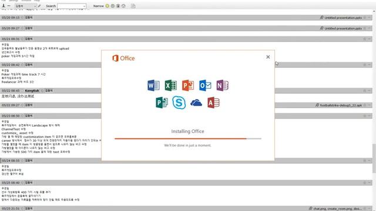Click "We'll be done in just a moment" text
The height and width of the screenshot is (211, 376).
[187, 145]
